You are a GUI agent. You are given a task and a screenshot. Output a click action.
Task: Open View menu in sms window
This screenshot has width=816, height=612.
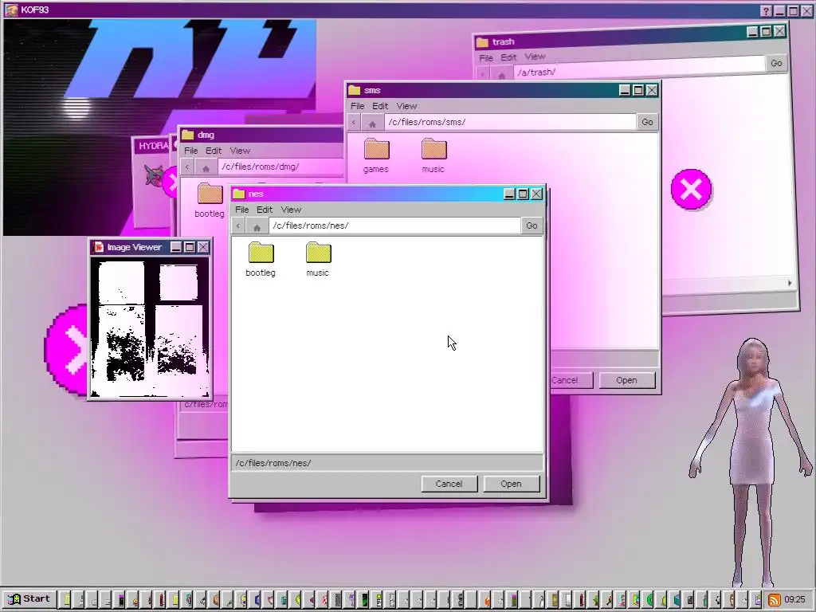406,106
